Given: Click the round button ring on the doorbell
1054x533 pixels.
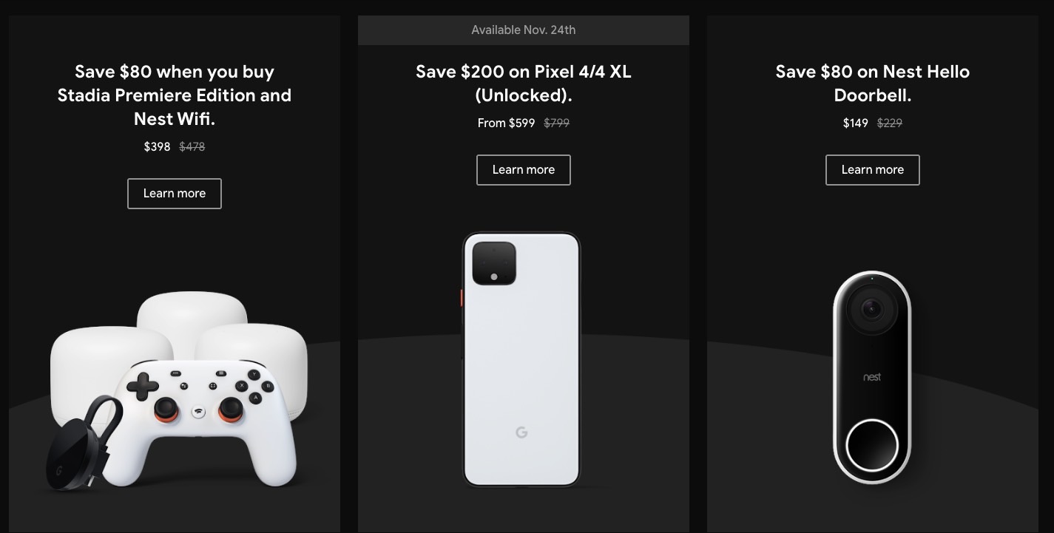Looking at the screenshot, I should coord(872,446).
